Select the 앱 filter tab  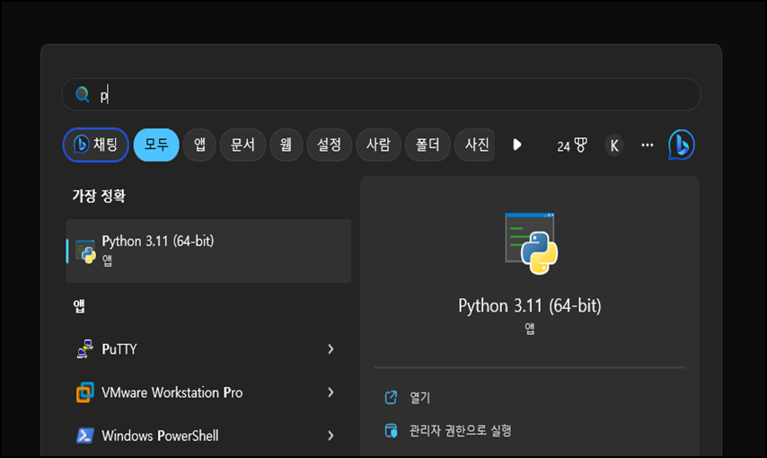pyautogui.click(x=199, y=145)
